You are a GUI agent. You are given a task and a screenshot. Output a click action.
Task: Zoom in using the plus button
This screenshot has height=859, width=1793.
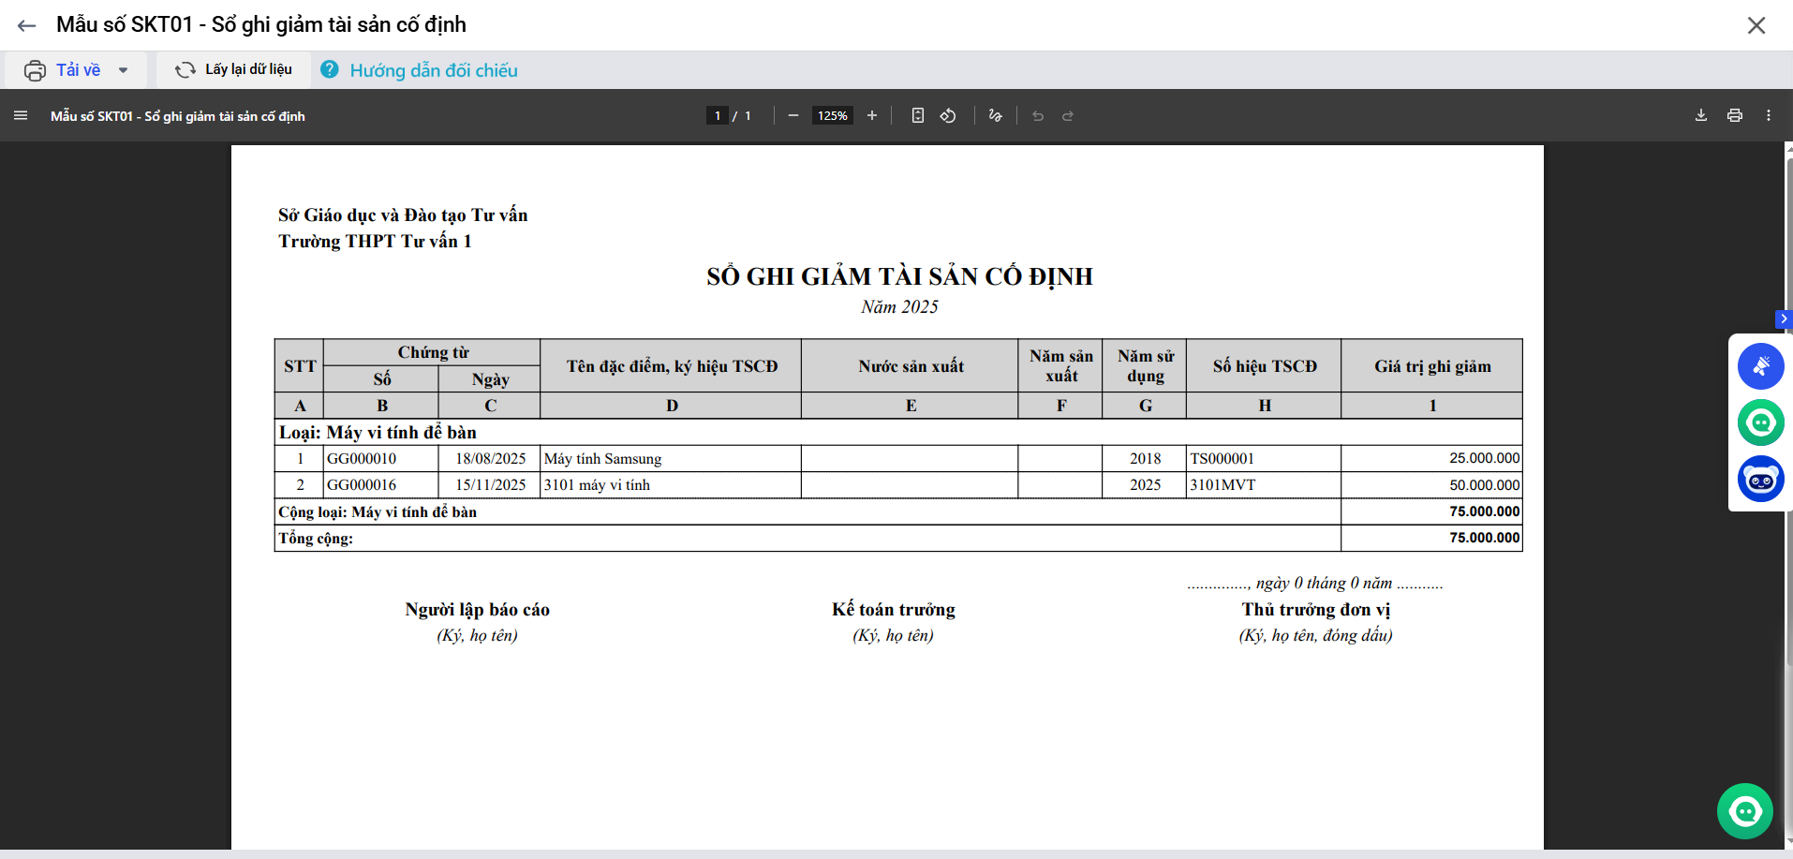[x=872, y=115]
